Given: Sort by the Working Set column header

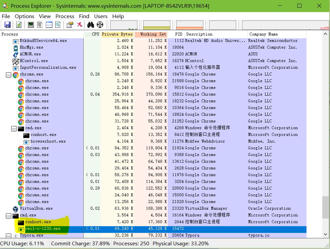Looking at the screenshot, I should (x=151, y=34).
